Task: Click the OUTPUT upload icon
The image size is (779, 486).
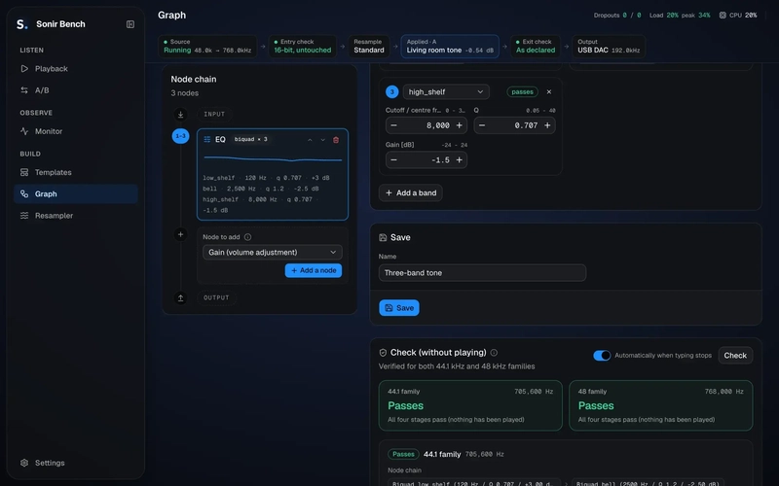Action: pyautogui.click(x=180, y=298)
